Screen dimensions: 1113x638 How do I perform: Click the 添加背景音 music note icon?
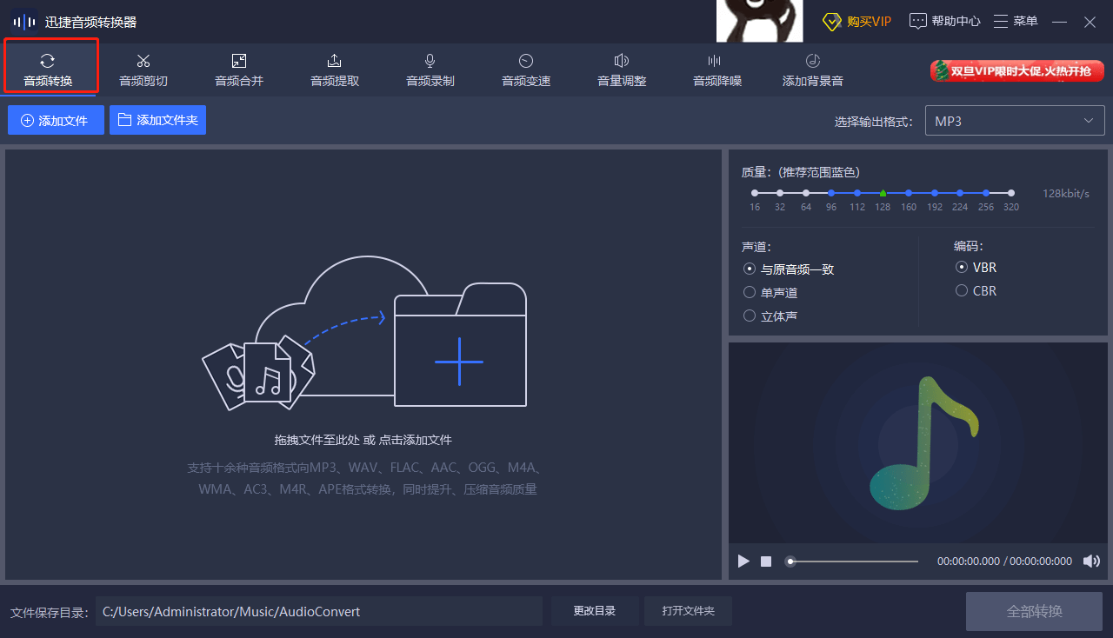[812, 61]
